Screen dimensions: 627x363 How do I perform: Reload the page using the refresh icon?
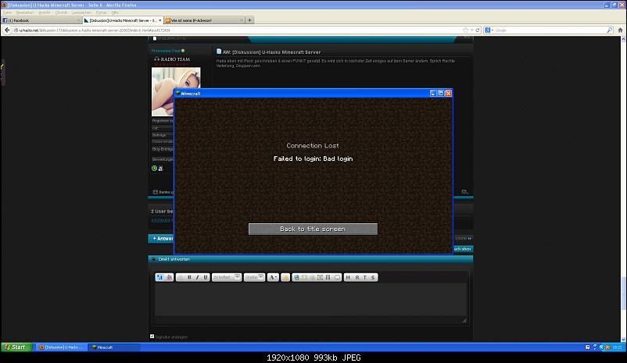tap(478, 30)
